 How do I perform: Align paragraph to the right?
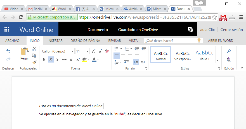(130, 56)
